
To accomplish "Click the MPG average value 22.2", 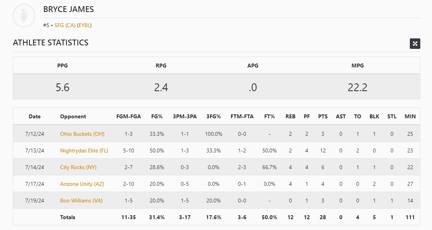I will coord(357,87).
